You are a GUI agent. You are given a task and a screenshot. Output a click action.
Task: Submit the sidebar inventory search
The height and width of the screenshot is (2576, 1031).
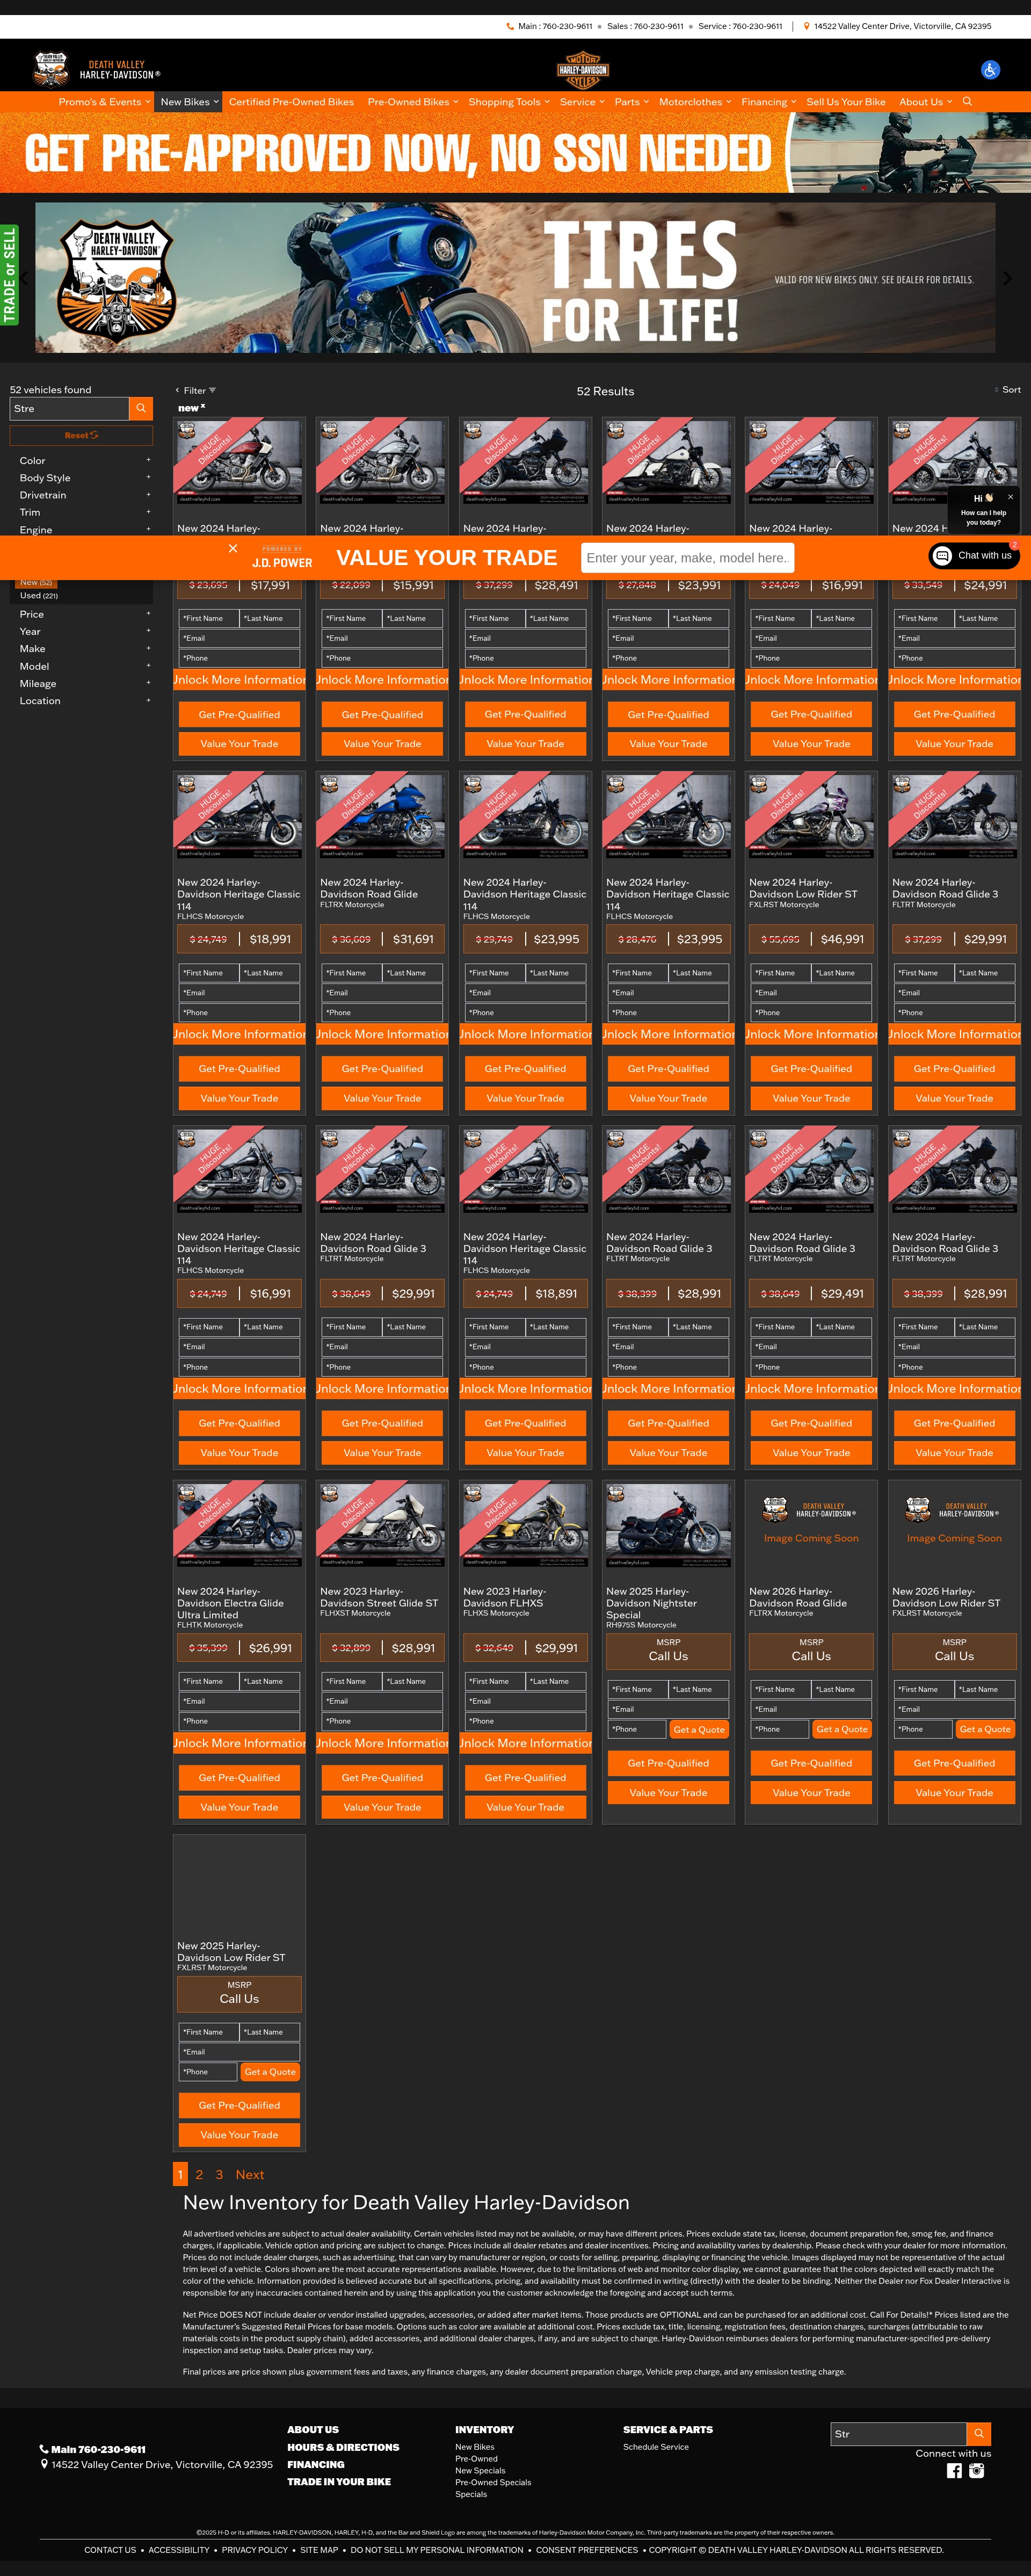141,408
